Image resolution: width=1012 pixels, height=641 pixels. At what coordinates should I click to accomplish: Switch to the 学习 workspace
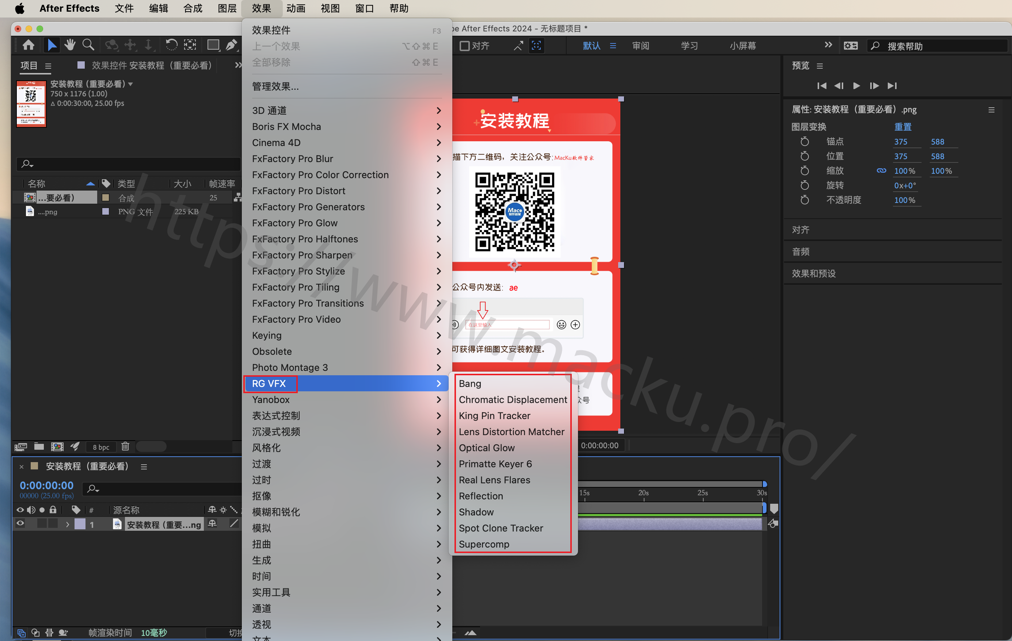[x=689, y=45]
